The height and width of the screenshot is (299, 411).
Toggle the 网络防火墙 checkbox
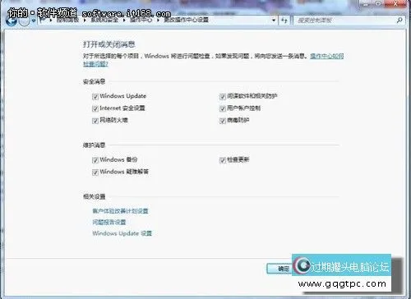pos(95,121)
